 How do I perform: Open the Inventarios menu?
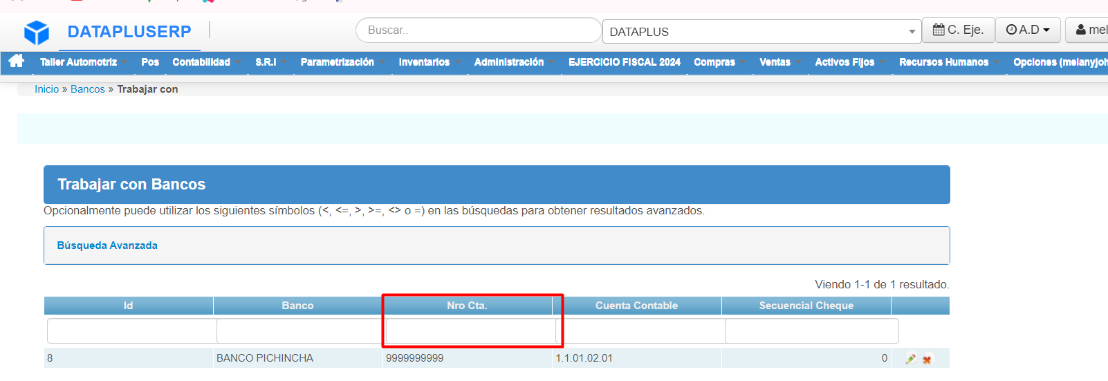click(424, 62)
